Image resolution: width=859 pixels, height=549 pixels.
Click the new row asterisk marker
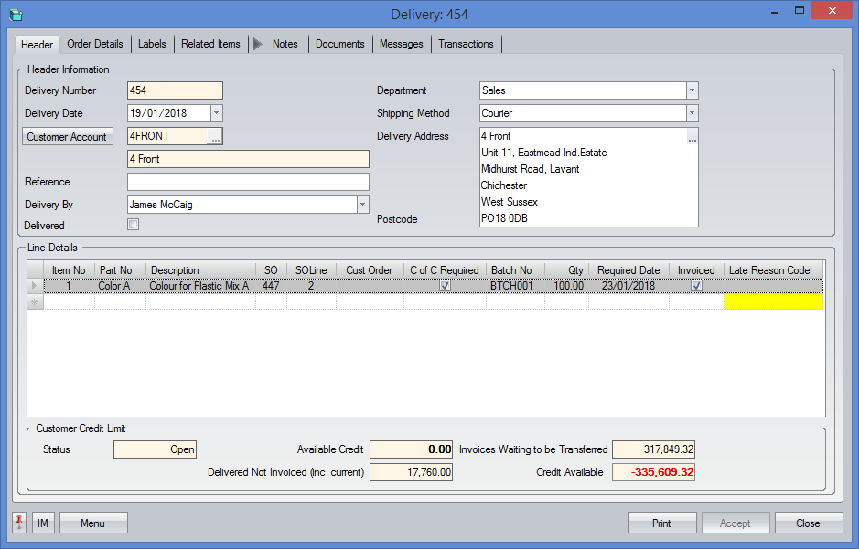coord(36,302)
